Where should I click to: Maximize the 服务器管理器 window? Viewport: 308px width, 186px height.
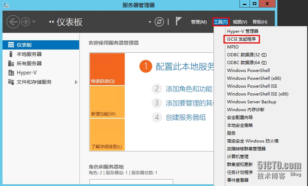click(255, 4)
